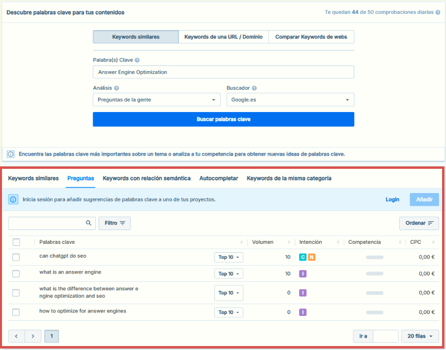The width and height of the screenshot is (446, 350).
Task: Check the select-all checkbox in table header
Action: coord(16,242)
